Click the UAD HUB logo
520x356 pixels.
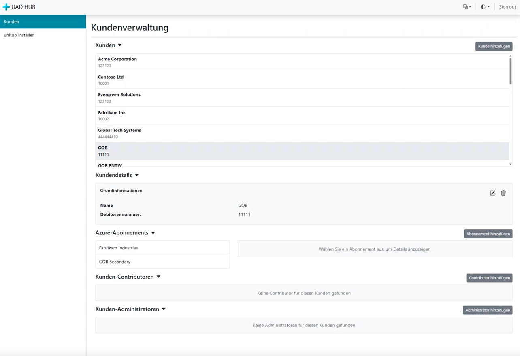(19, 7)
